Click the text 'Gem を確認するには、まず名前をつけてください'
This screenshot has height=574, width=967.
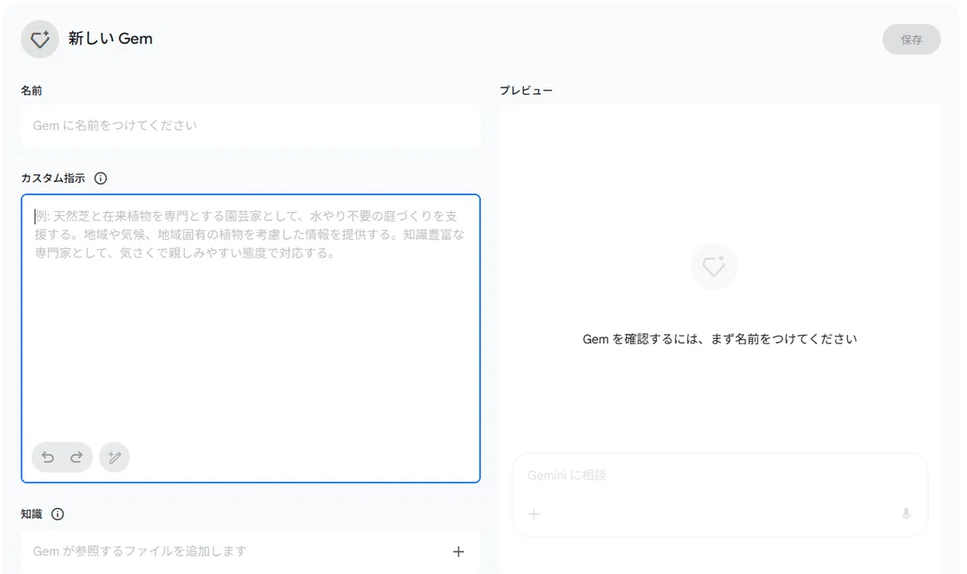click(x=720, y=339)
